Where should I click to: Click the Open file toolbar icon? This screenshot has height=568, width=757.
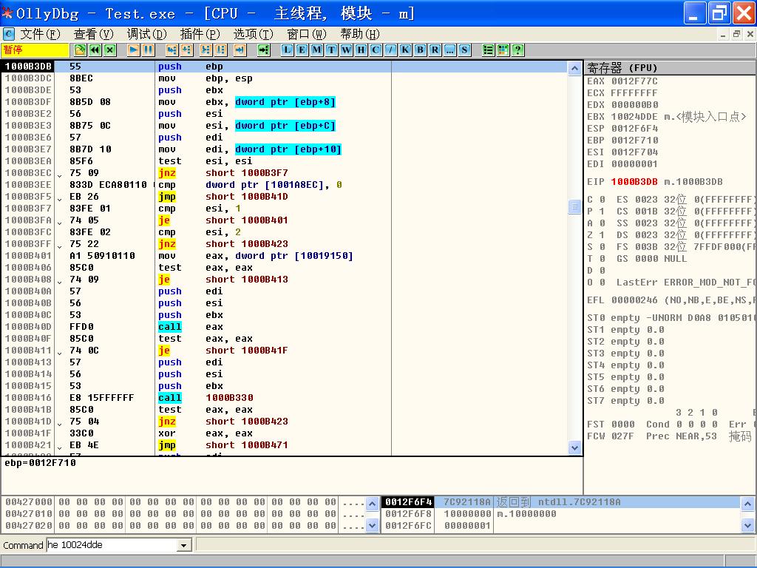(x=81, y=50)
